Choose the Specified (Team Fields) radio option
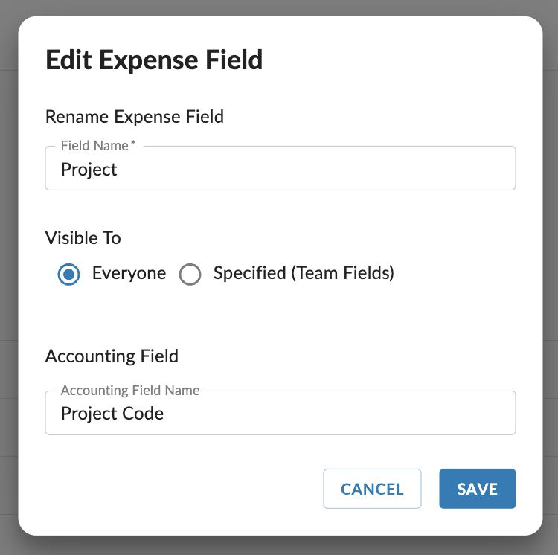This screenshot has height=555, width=558. (190, 275)
